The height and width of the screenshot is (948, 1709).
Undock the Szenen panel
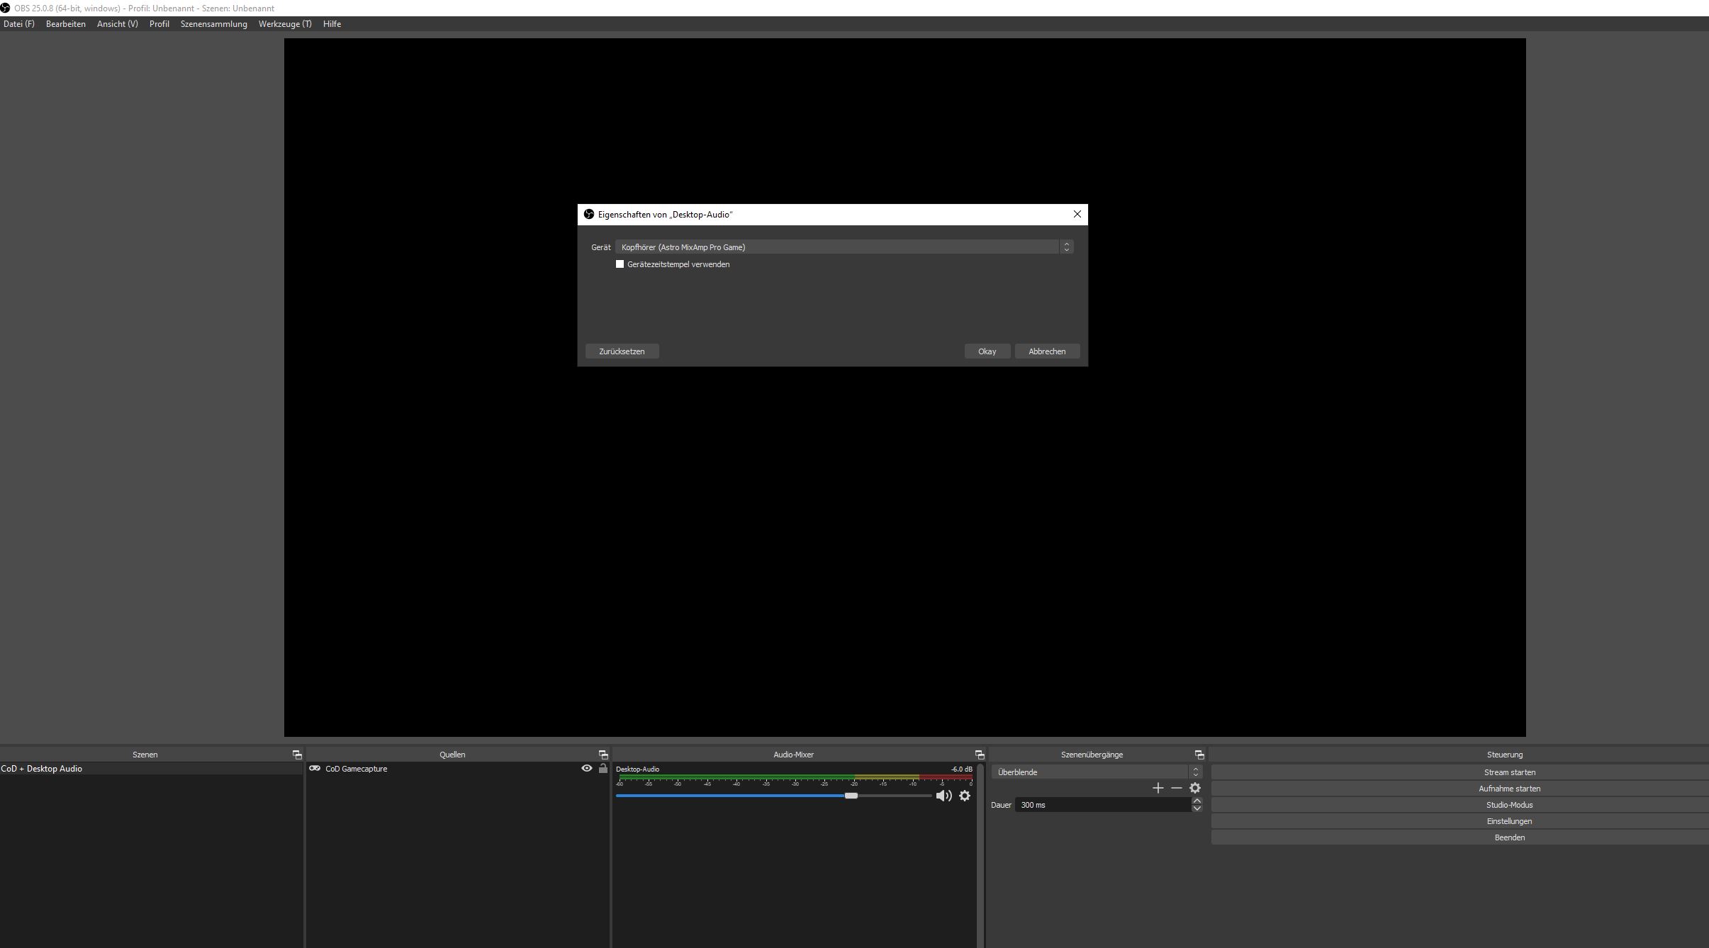(x=297, y=755)
